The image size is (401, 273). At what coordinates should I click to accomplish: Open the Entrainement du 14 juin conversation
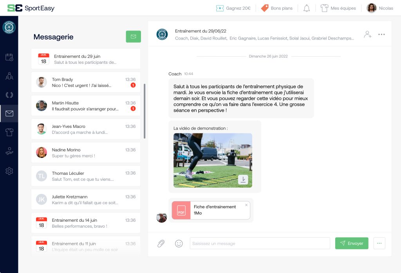[86, 223]
